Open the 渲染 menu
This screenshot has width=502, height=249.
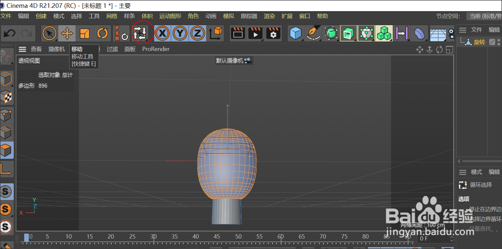click(x=269, y=16)
